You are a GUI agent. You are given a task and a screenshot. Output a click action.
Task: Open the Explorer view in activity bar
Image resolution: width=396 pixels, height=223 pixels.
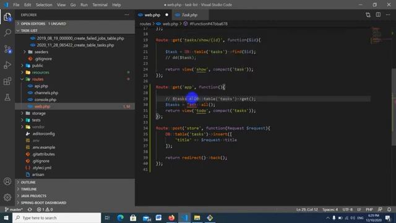pos(7,17)
